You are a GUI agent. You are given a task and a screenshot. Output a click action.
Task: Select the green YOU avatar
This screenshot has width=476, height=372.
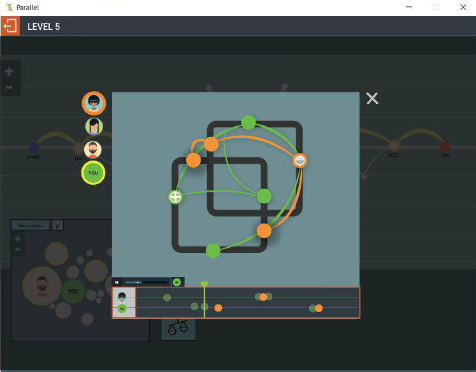coord(93,173)
